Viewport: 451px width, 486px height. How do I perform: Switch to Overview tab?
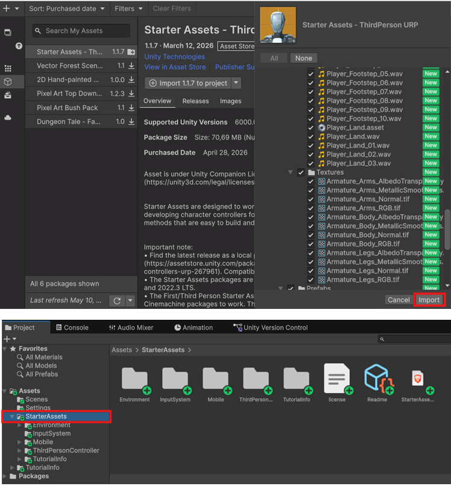pos(157,101)
